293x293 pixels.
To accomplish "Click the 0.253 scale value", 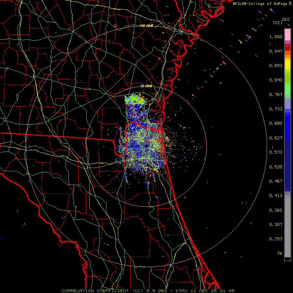I will (276, 239).
